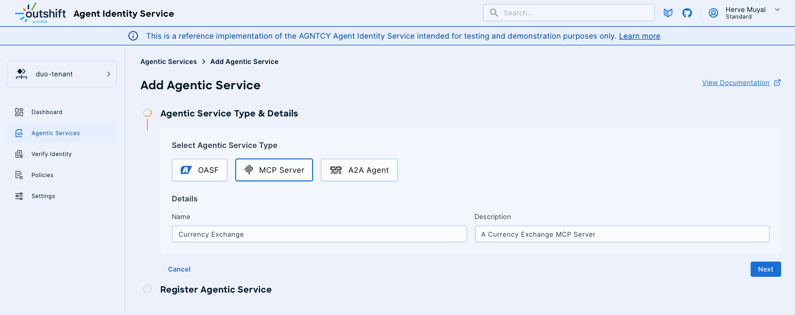The image size is (795, 315).
Task: Click the Agentic Service Type & Details step circle
Action: point(147,113)
